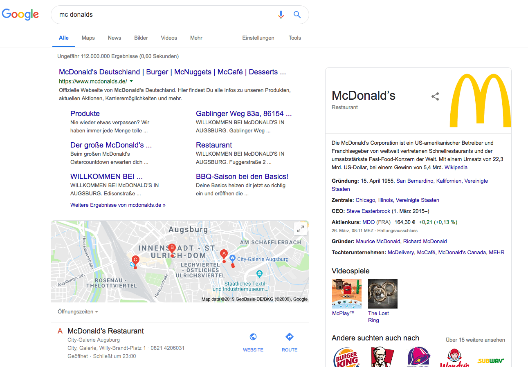Select map pin A
The image size is (528, 367).
[223, 255]
